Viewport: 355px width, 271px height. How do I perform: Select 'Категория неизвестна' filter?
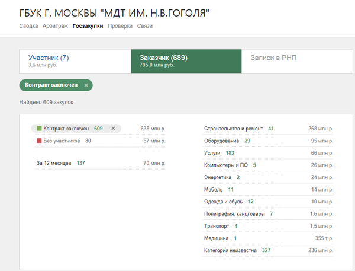230,251
